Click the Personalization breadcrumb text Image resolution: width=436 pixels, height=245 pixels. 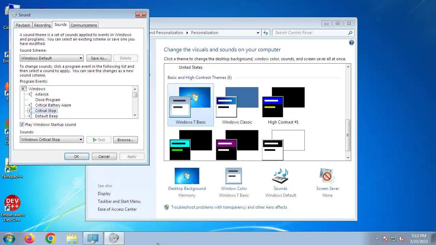coord(204,33)
